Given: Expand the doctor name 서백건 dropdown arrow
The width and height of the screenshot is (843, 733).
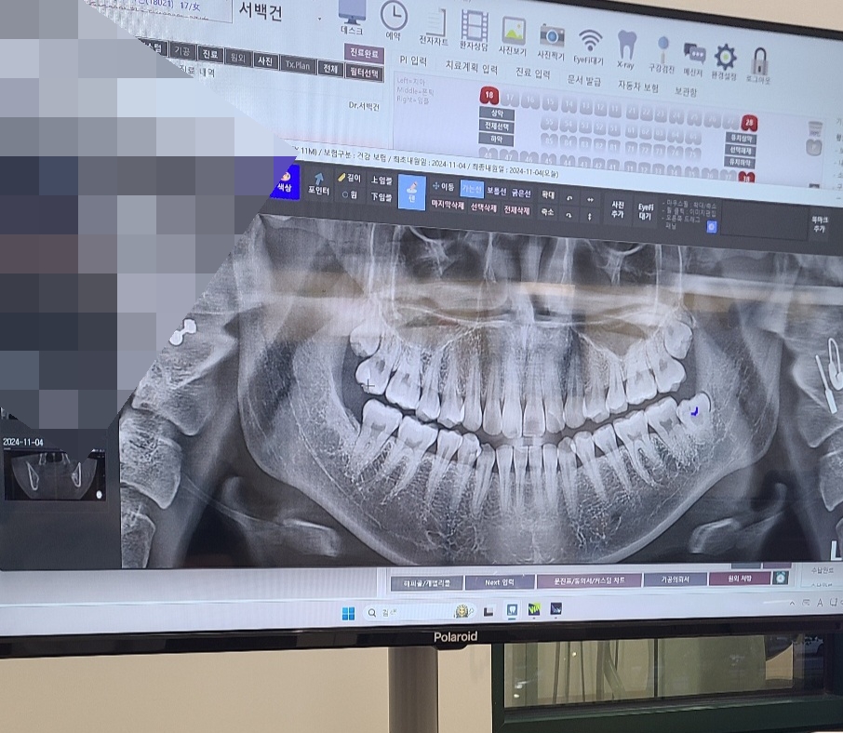Looking at the screenshot, I should point(319,20).
